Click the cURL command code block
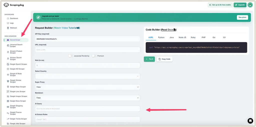Screen dimensions: 256x127 (196, 48)
